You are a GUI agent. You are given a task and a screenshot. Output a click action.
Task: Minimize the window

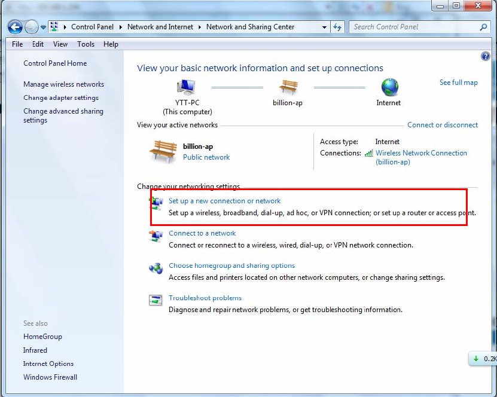tap(440, 5)
